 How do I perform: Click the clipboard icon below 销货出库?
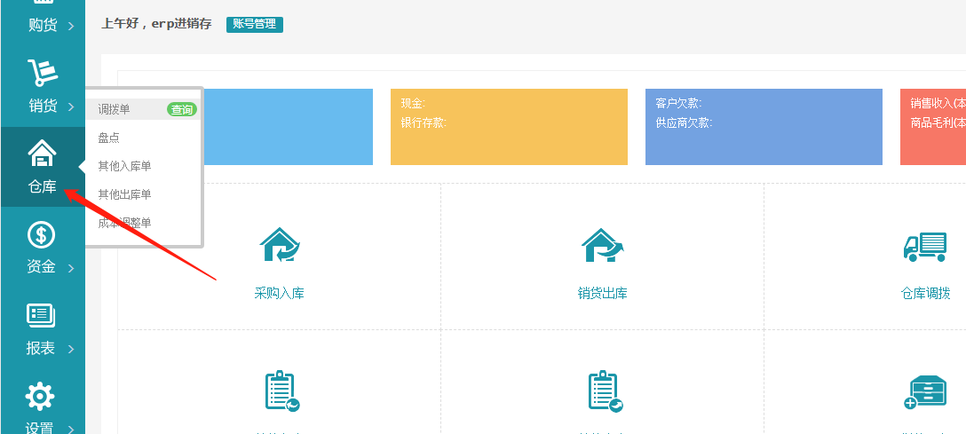[604, 391]
